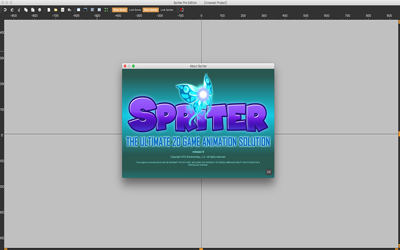This screenshot has width=400, height=250.
Task: Click the 'release 9' version text
Action: (x=198, y=152)
